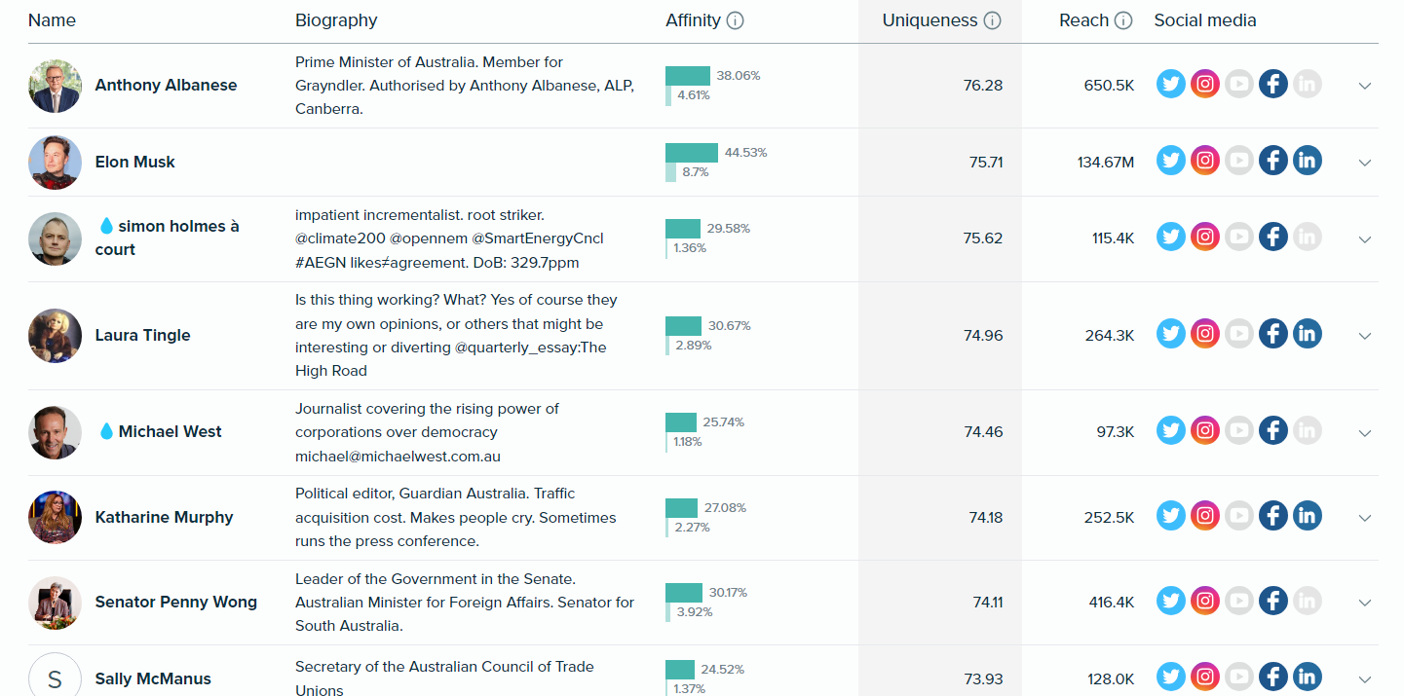The height and width of the screenshot is (696, 1404).
Task: Open the Katharine Murphy name link
Action: (x=164, y=517)
